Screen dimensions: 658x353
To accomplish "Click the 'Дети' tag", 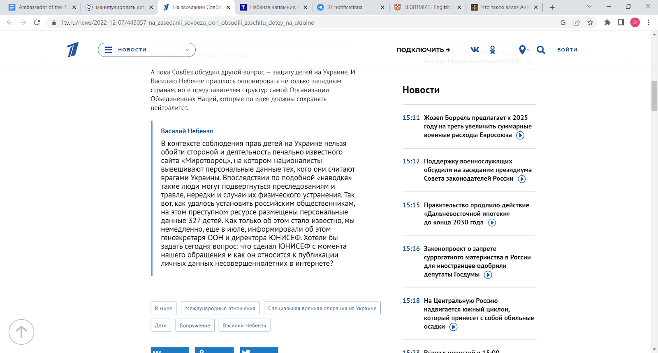I will point(161,325).
